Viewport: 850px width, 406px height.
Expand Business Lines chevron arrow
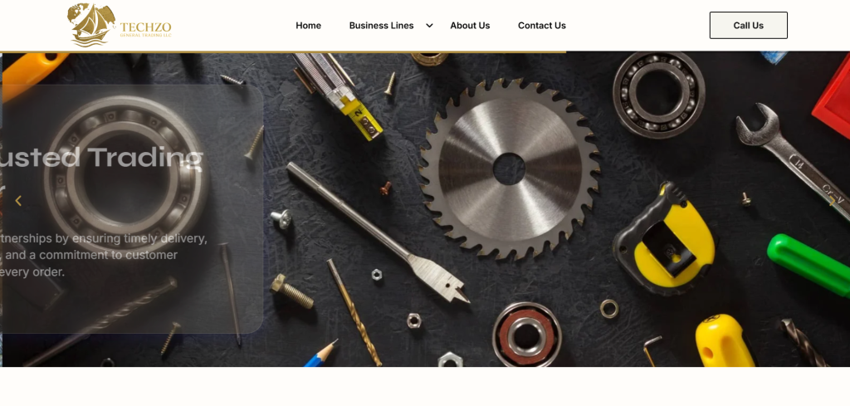[x=429, y=26]
